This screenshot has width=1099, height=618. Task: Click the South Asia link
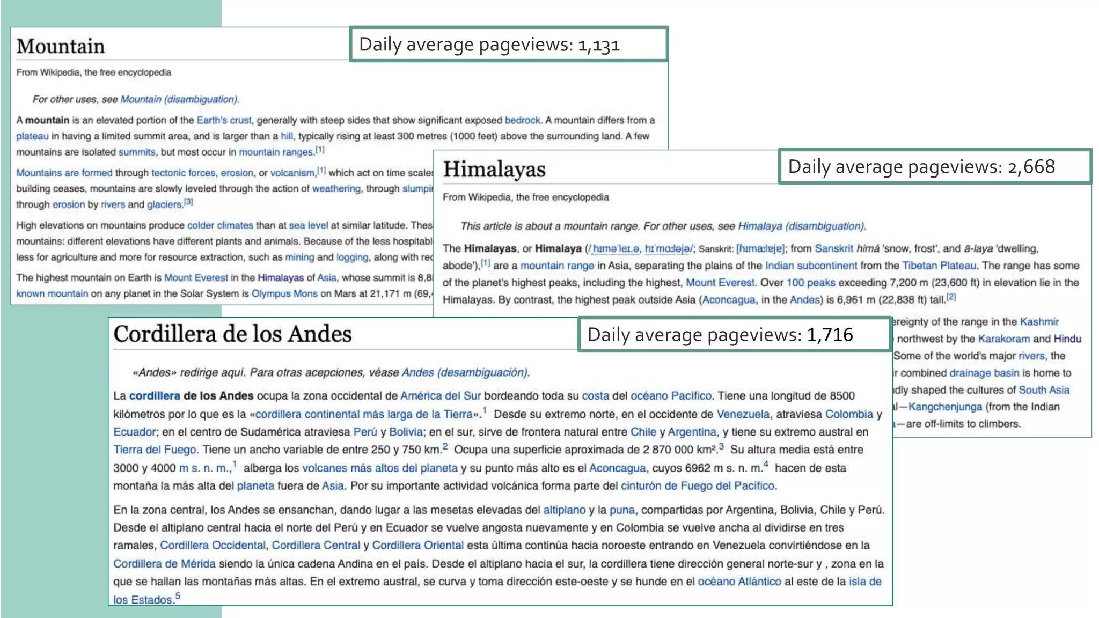(1044, 390)
